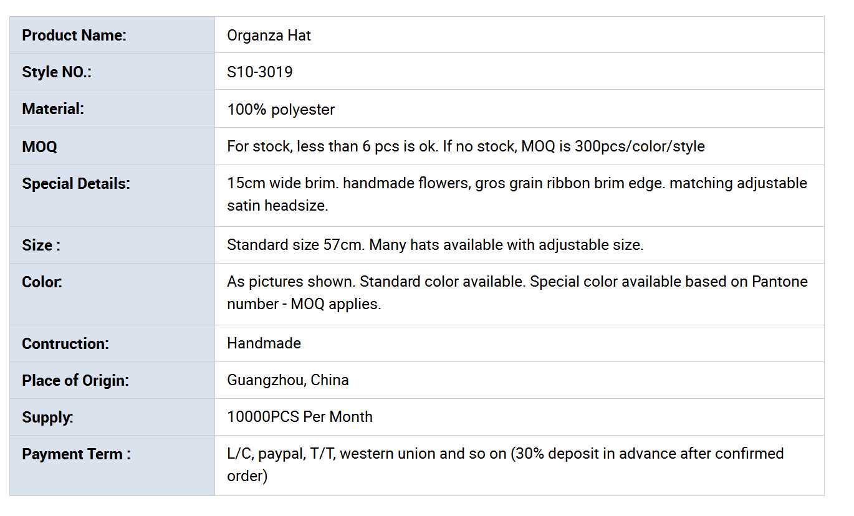This screenshot has width=854, height=516.
Task: Click the Style NO. label
Action: (x=57, y=72)
